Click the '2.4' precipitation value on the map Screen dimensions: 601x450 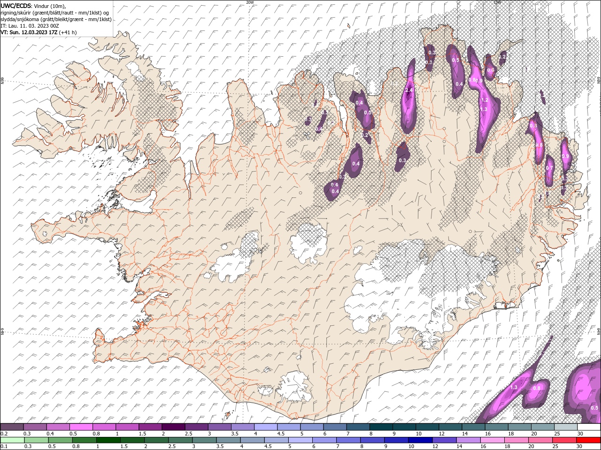click(x=408, y=90)
